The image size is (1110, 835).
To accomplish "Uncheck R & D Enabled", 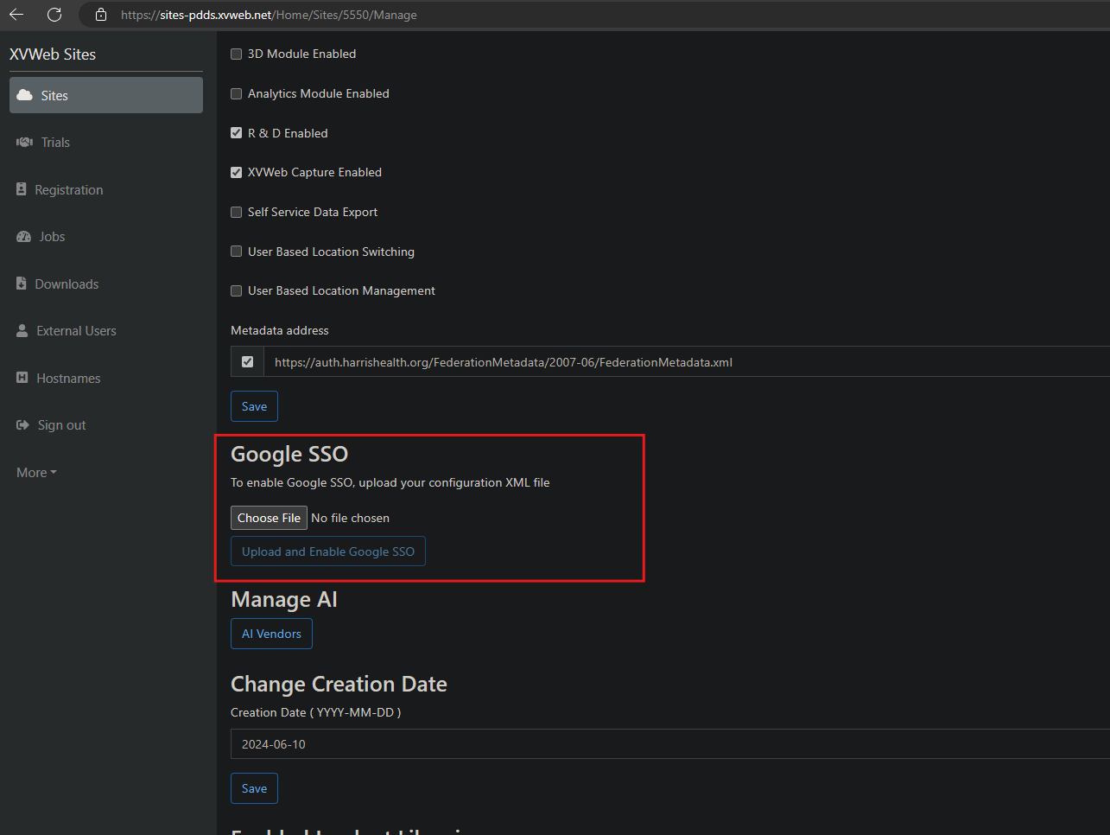I will [236, 133].
